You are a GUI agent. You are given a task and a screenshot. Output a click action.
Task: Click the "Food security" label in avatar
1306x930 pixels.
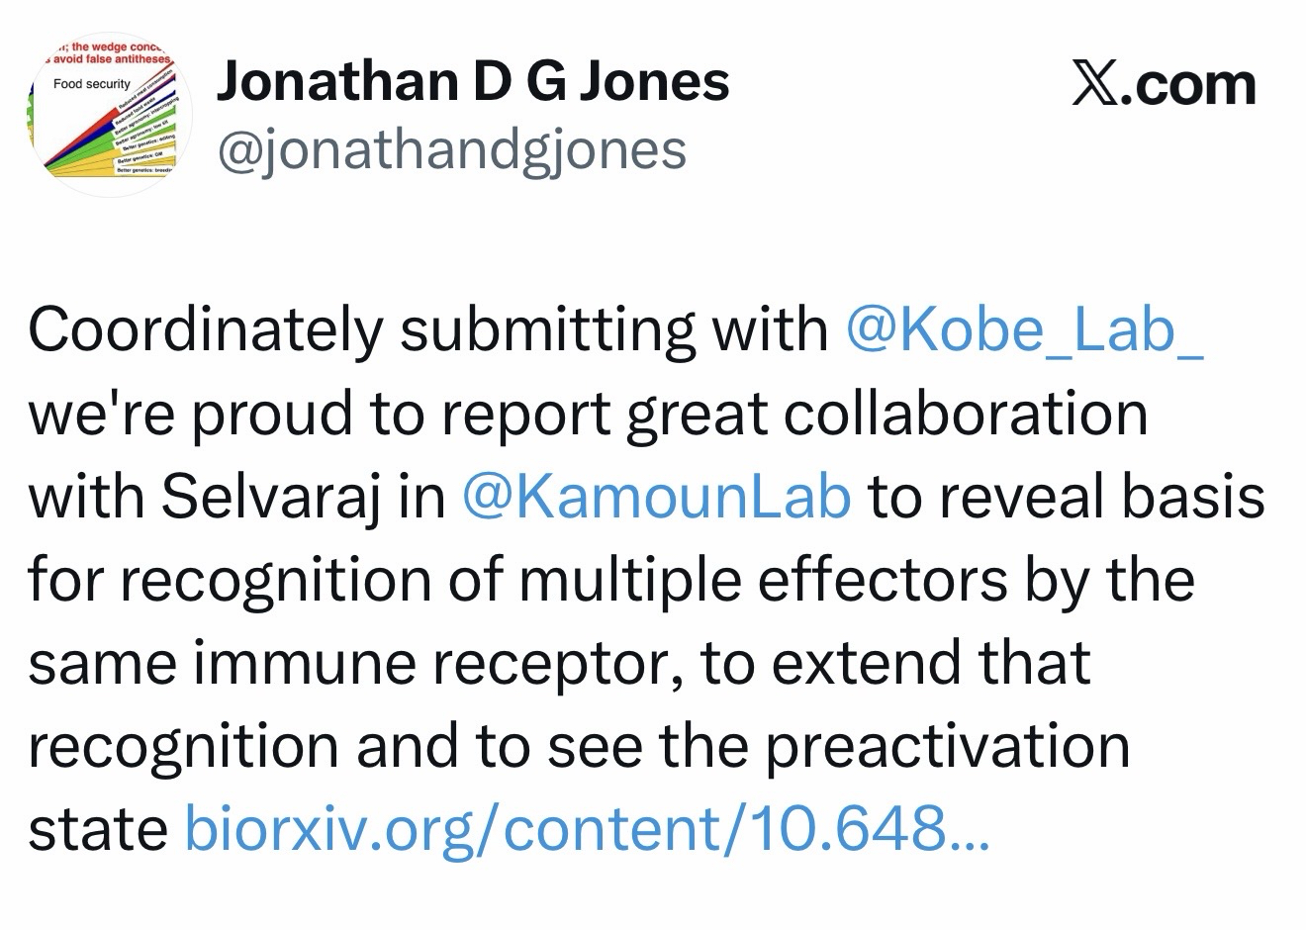click(92, 85)
